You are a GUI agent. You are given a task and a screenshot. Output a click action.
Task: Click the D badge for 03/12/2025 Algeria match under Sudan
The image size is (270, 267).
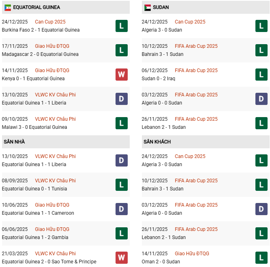coord(261,99)
